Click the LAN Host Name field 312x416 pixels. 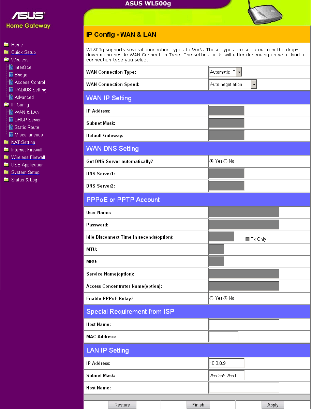244,388
